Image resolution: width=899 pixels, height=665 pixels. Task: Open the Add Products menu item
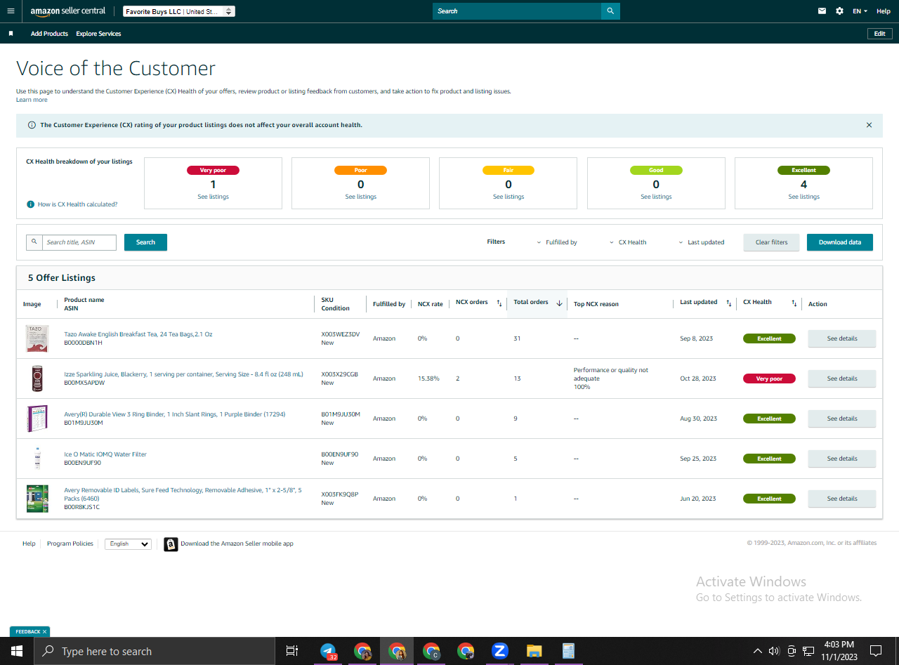pyautogui.click(x=49, y=34)
